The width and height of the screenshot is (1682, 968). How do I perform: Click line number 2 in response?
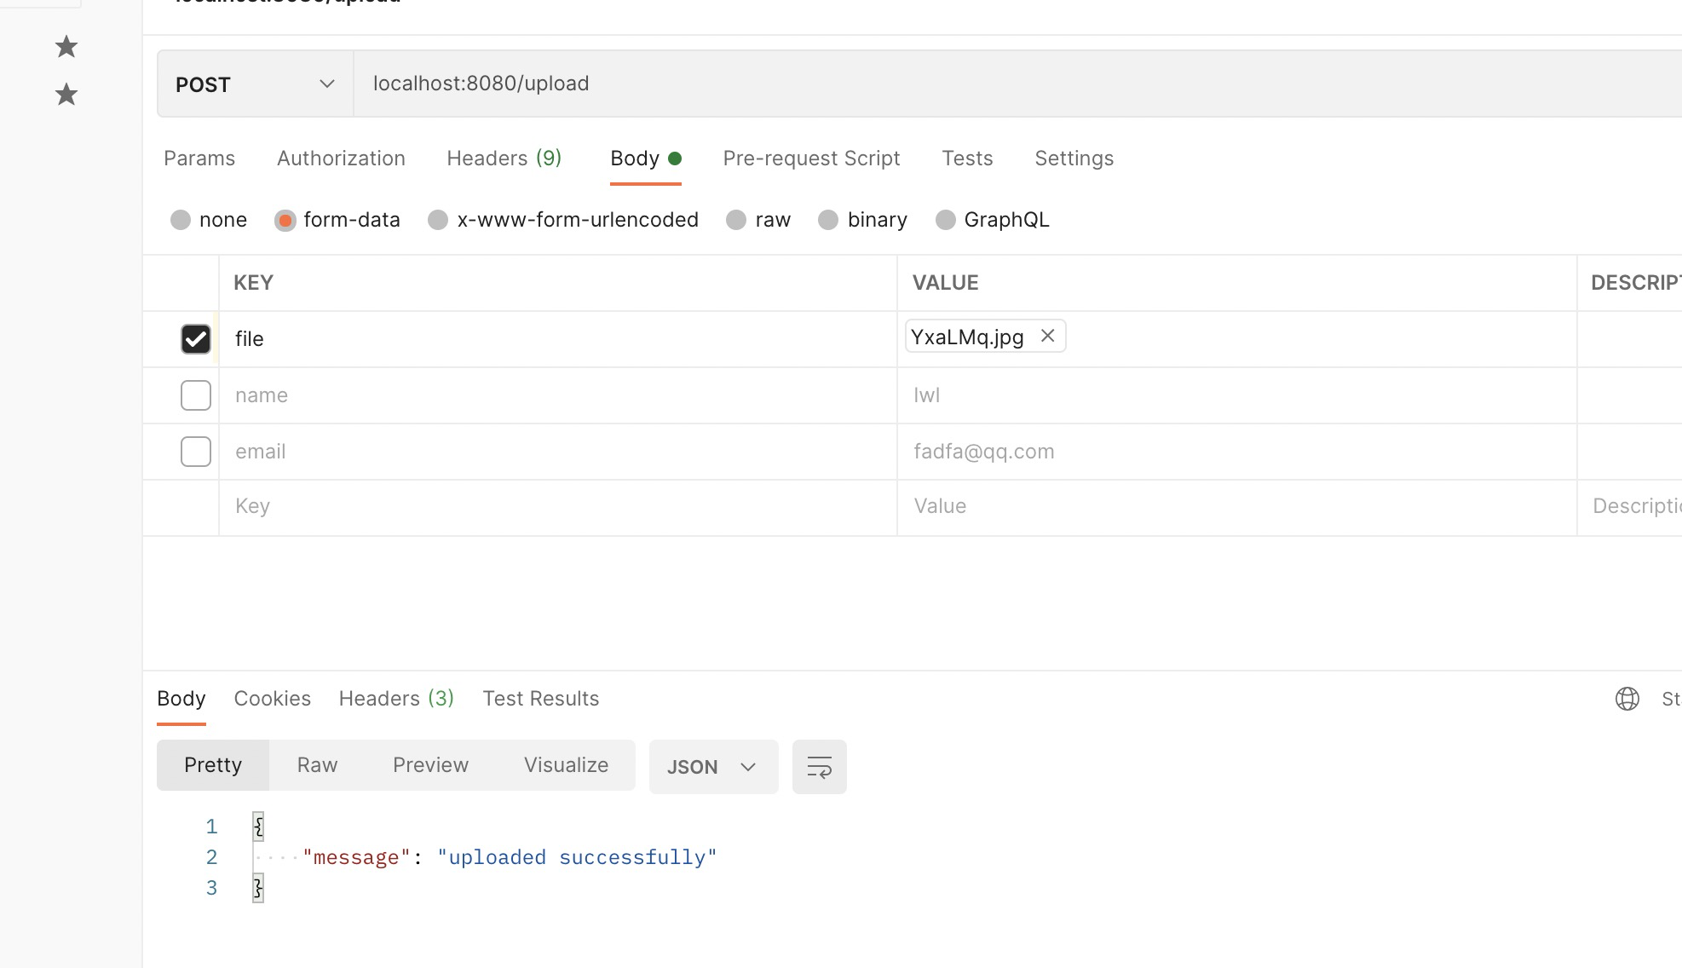click(x=211, y=857)
